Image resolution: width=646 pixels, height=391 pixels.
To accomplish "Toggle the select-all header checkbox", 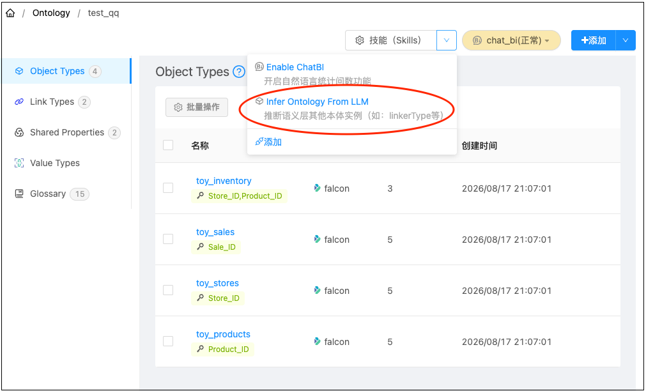I will (x=168, y=145).
